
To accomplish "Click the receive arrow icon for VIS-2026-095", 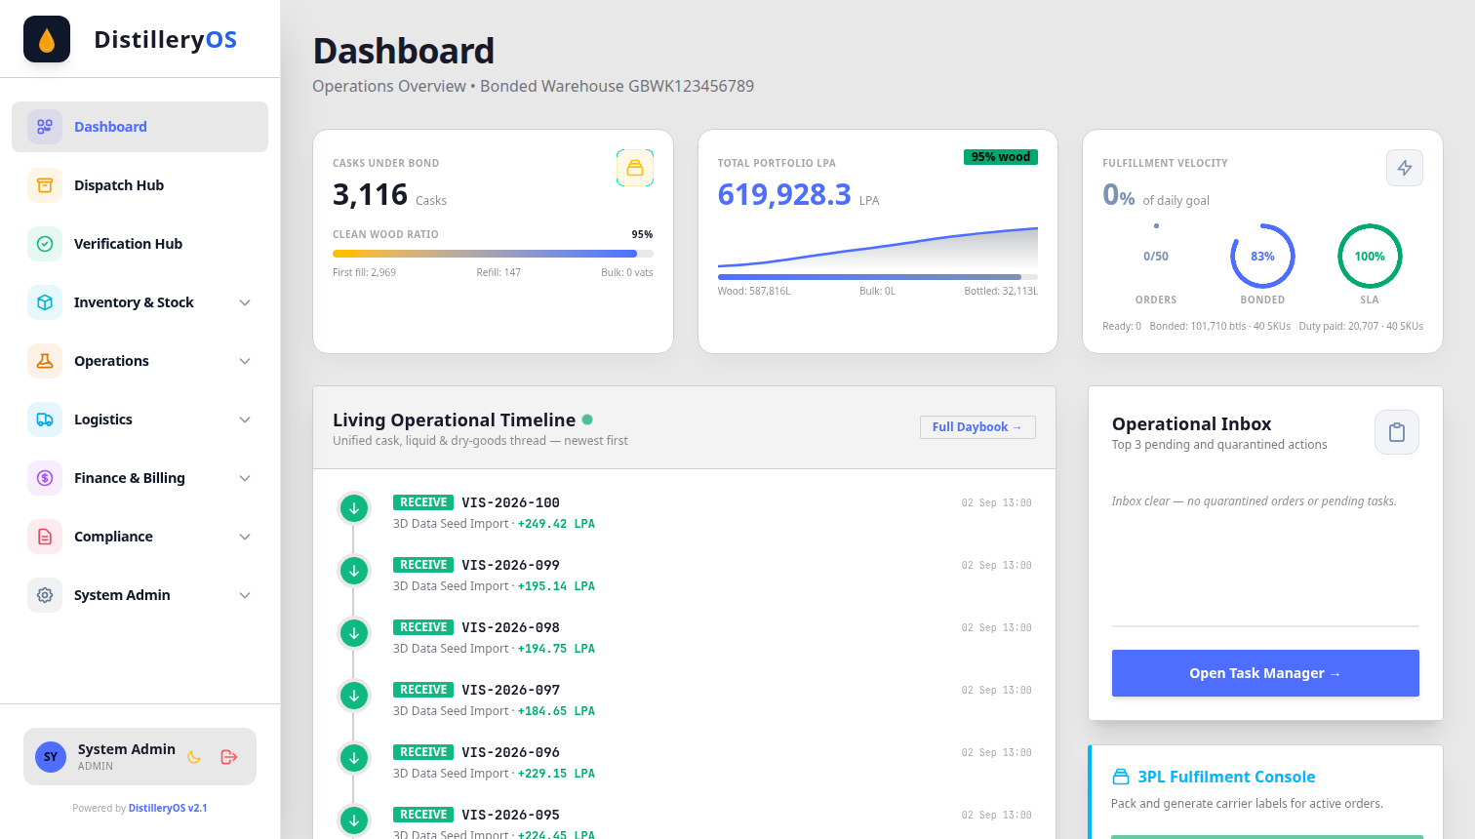I will pos(354,819).
